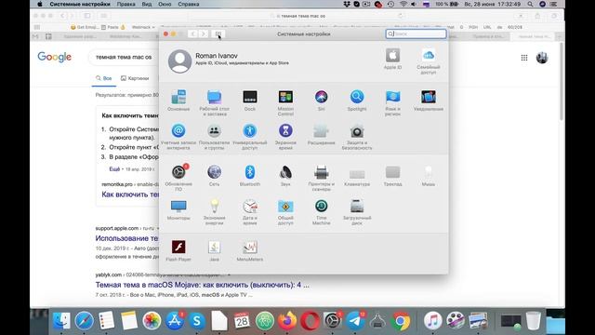Image resolution: width=595 pixels, height=335 pixels.
Task: Open Уведомления (Notifications) preferences
Action: pos(428,100)
